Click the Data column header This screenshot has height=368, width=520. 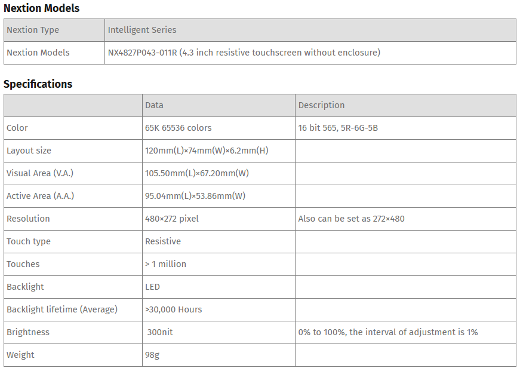pyautogui.click(x=154, y=105)
